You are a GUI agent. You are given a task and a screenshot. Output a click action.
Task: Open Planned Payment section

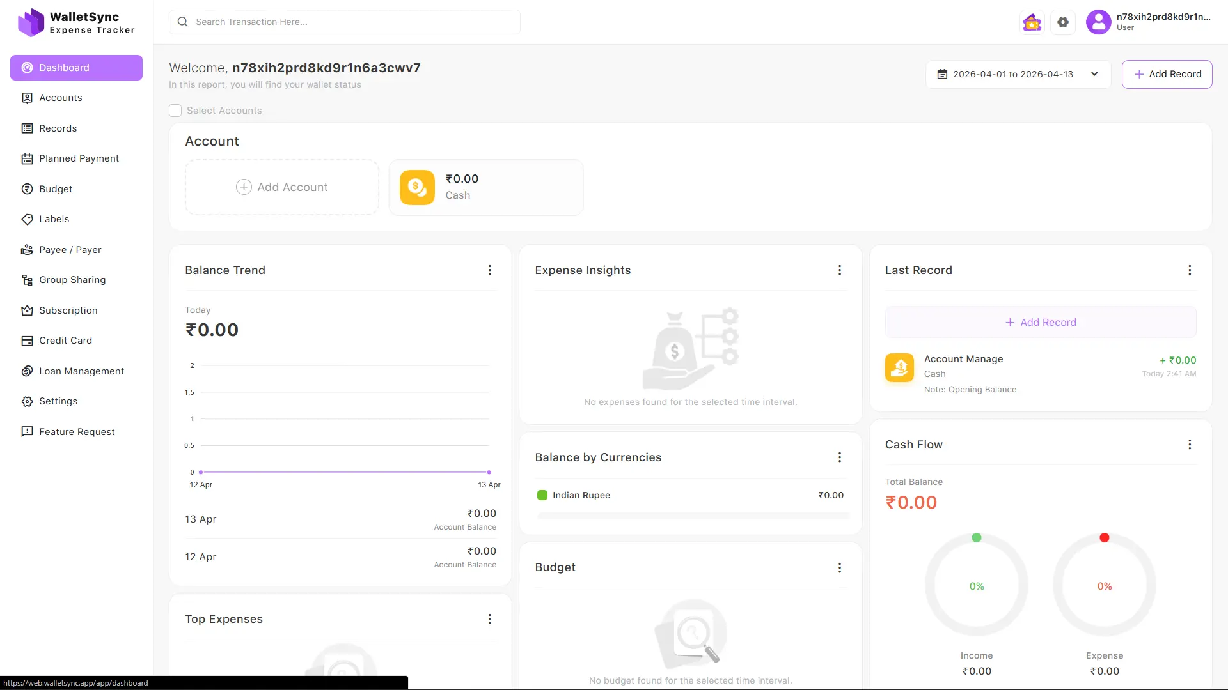[x=76, y=158]
